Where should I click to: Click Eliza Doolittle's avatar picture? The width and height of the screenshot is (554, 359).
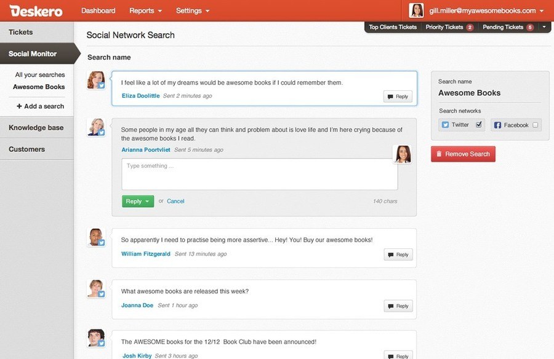96,80
